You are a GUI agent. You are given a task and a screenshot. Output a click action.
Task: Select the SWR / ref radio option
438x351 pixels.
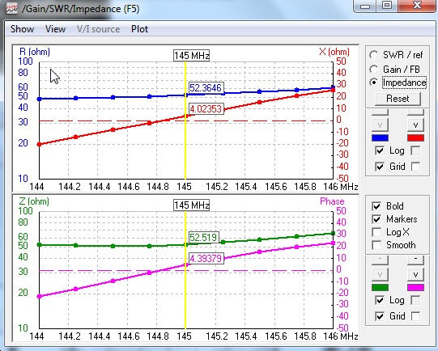tap(374, 55)
